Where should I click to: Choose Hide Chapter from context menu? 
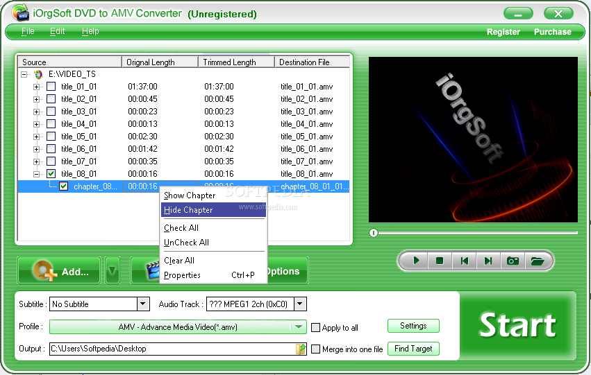[x=213, y=210]
